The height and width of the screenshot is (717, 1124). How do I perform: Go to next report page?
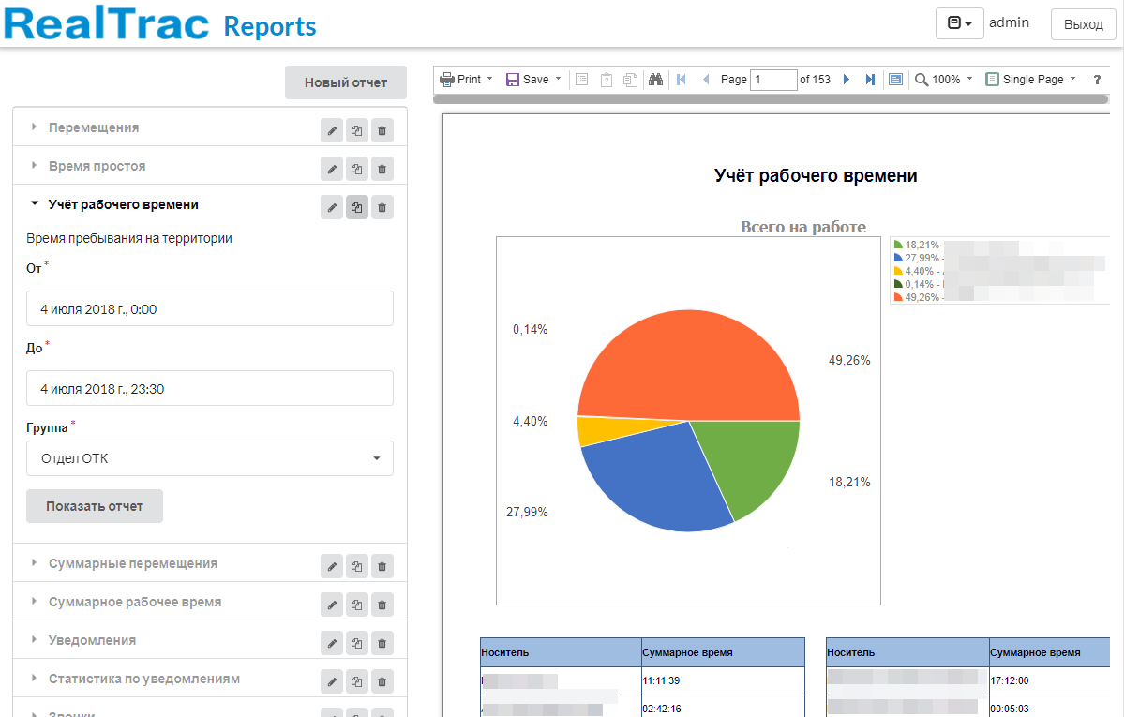pos(847,79)
